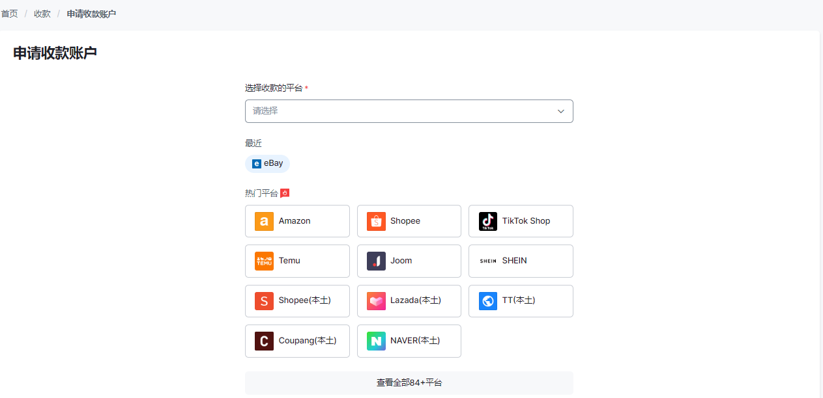Select the recent eBay chip text
823x398 pixels.
[x=274, y=163]
